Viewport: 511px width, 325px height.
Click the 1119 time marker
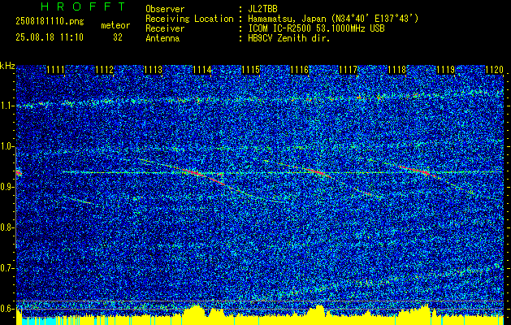coord(445,69)
